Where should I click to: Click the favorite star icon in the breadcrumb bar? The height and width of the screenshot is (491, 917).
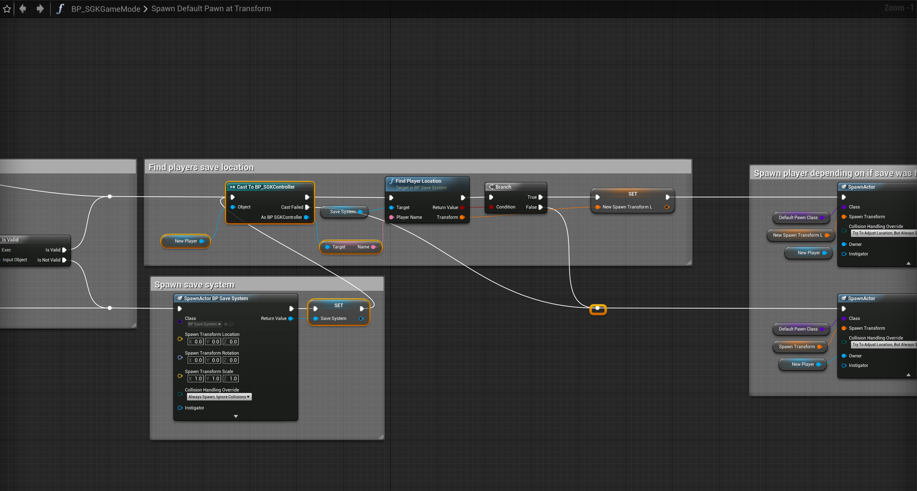(7, 9)
